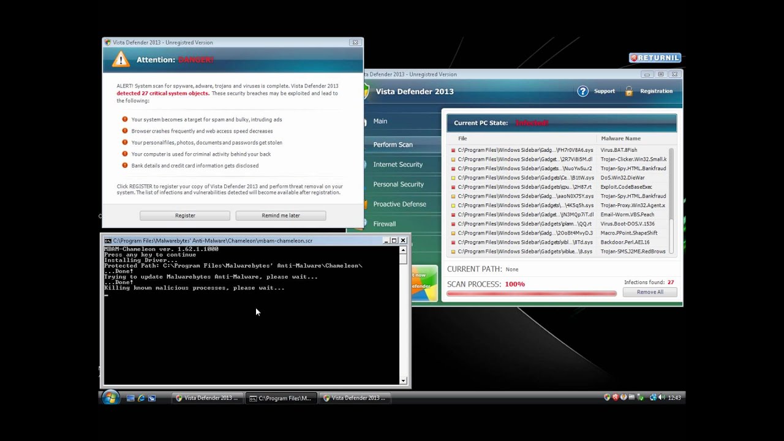Click 'detected 27 critical system objects' red text

[x=163, y=93]
